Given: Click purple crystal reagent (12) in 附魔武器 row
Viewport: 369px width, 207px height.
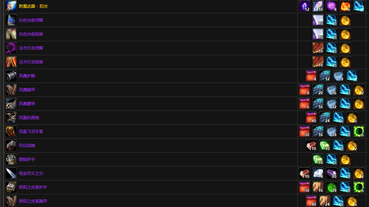Looking at the screenshot, I should point(304,6).
